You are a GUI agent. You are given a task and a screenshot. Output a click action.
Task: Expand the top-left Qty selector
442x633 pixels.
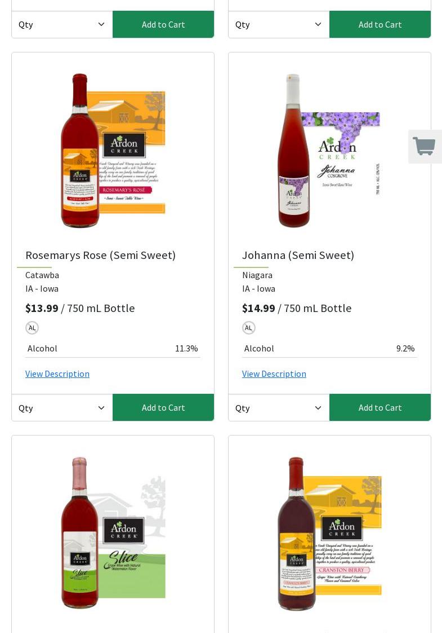coord(62,24)
